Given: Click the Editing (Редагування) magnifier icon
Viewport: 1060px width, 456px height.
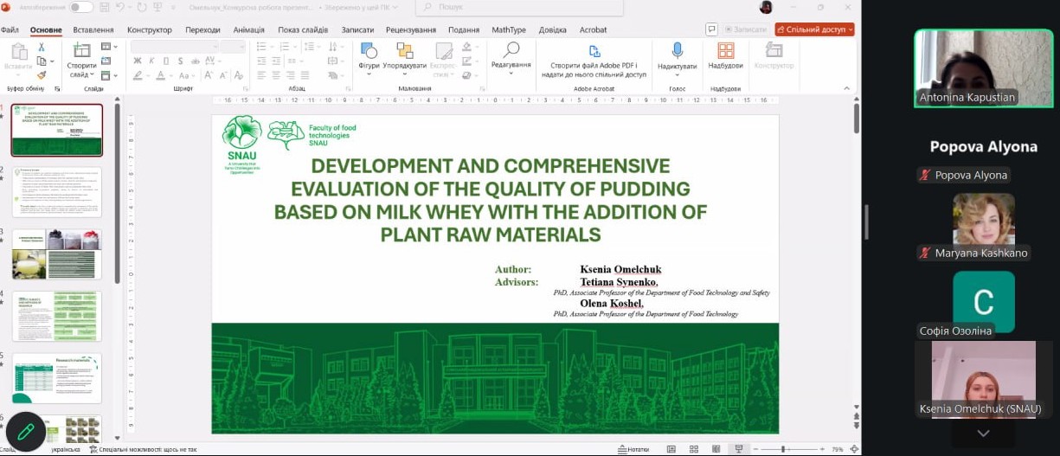Looking at the screenshot, I should pos(511,50).
